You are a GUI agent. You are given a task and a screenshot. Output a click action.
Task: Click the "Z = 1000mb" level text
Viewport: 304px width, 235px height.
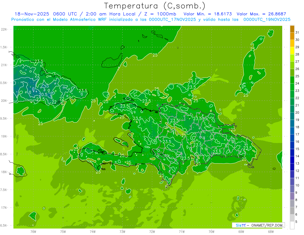[160, 14]
